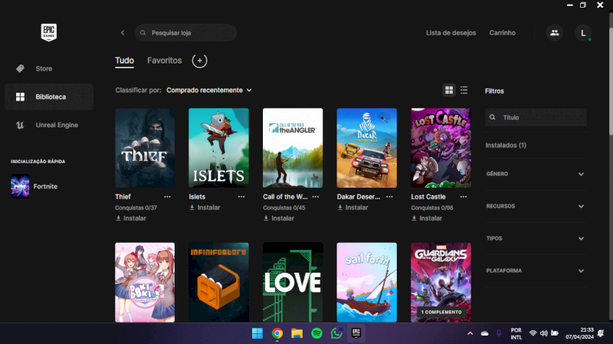Add a new collection with plus icon
Viewport: 613px width, 344px height.
199,61
